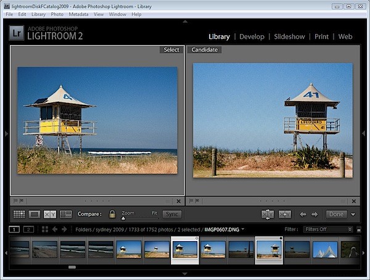The height and width of the screenshot is (280, 370).
Task: Toggle the filter switch icon
Action: click(x=359, y=229)
